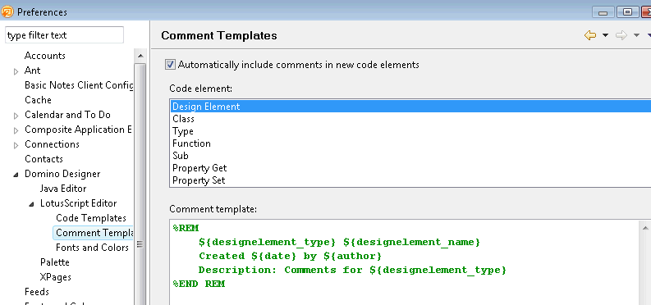
Task: Open Calendar and To Do preferences
Action: (67, 115)
